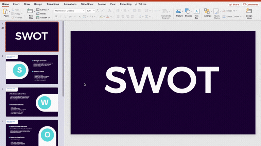The width and height of the screenshot is (261, 146).
Task: Select slide 2 Strength thumbnail
Action: 32,69
